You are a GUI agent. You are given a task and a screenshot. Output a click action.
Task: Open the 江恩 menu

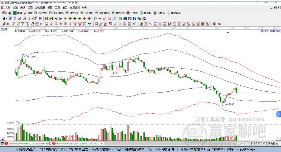tap(30, 7)
